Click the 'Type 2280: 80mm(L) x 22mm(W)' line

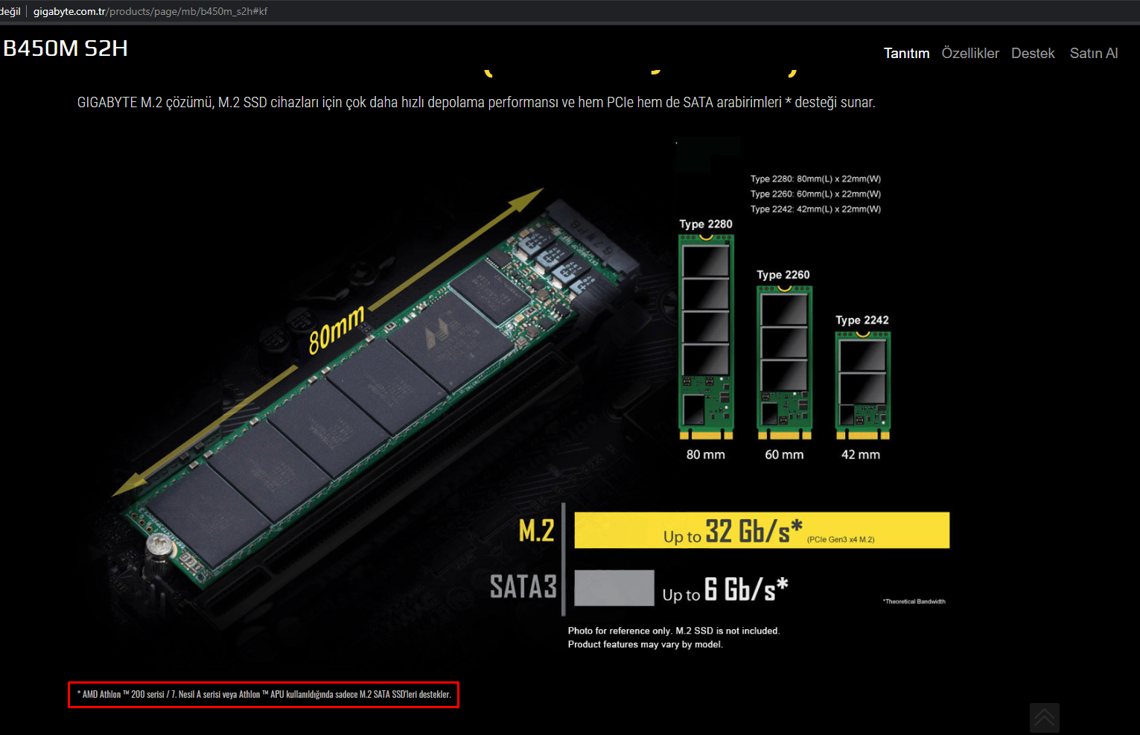tap(815, 179)
